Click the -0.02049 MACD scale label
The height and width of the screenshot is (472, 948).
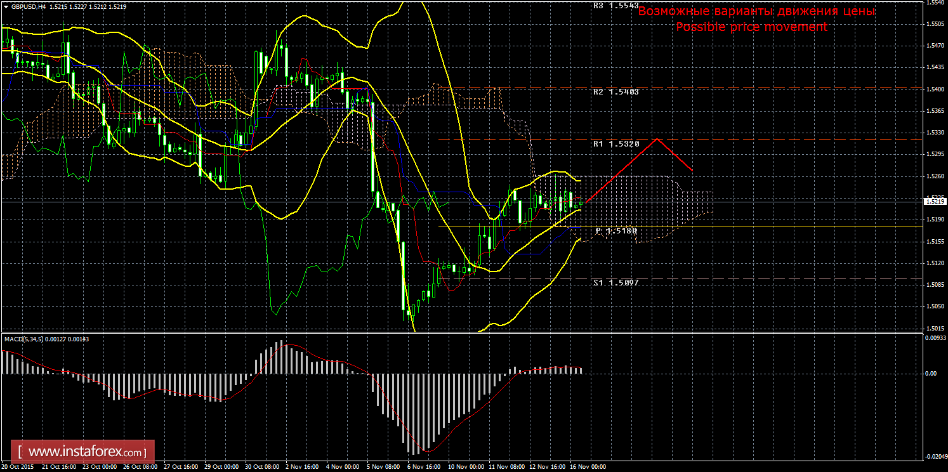935,457
